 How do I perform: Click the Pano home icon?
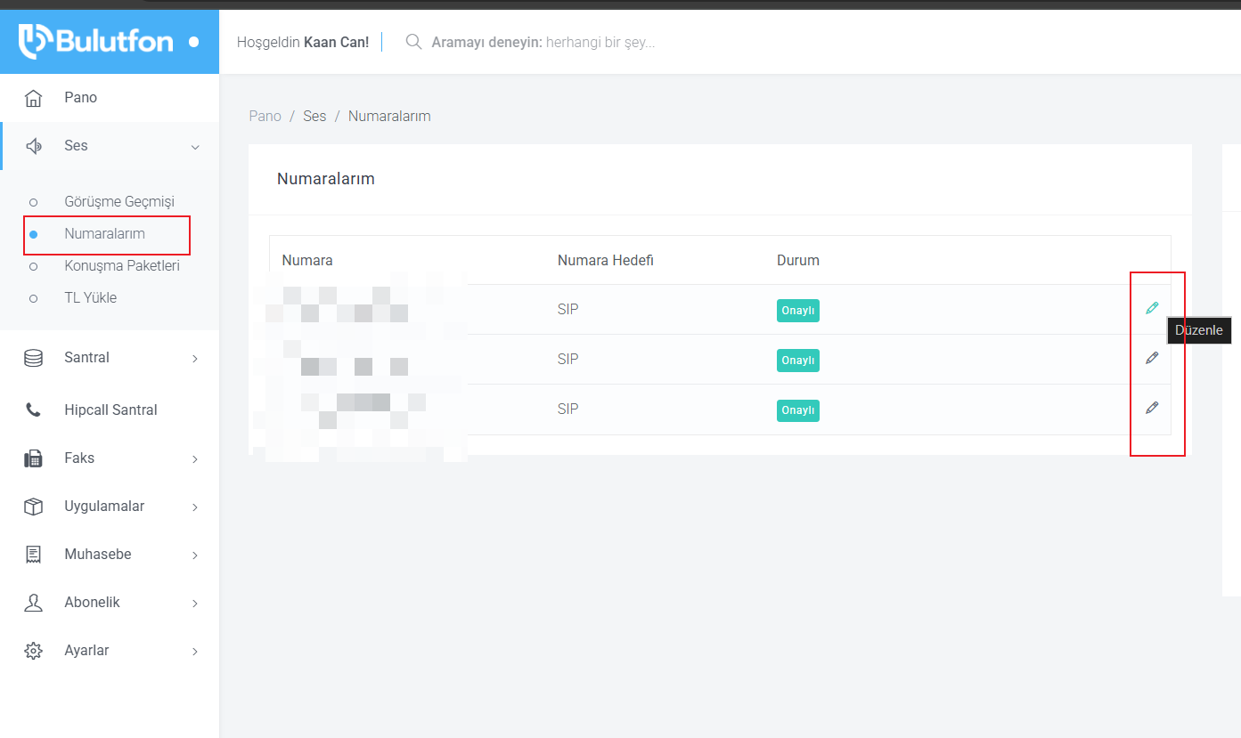pos(34,98)
